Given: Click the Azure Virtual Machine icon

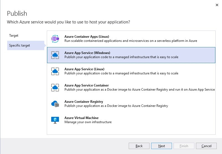Looking at the screenshot, I should tap(55, 120).
